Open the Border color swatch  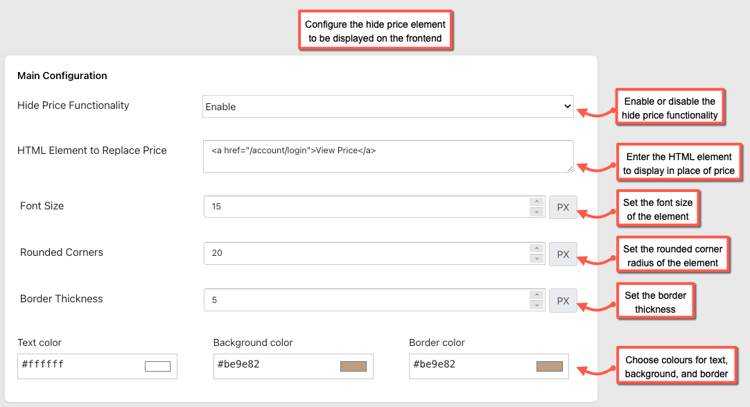550,366
